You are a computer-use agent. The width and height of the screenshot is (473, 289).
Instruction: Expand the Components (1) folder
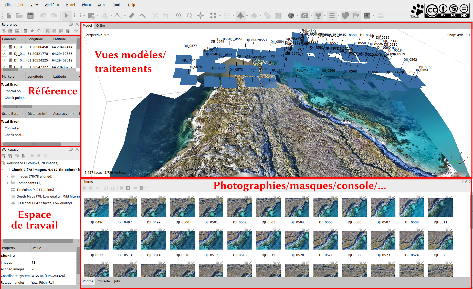point(8,183)
